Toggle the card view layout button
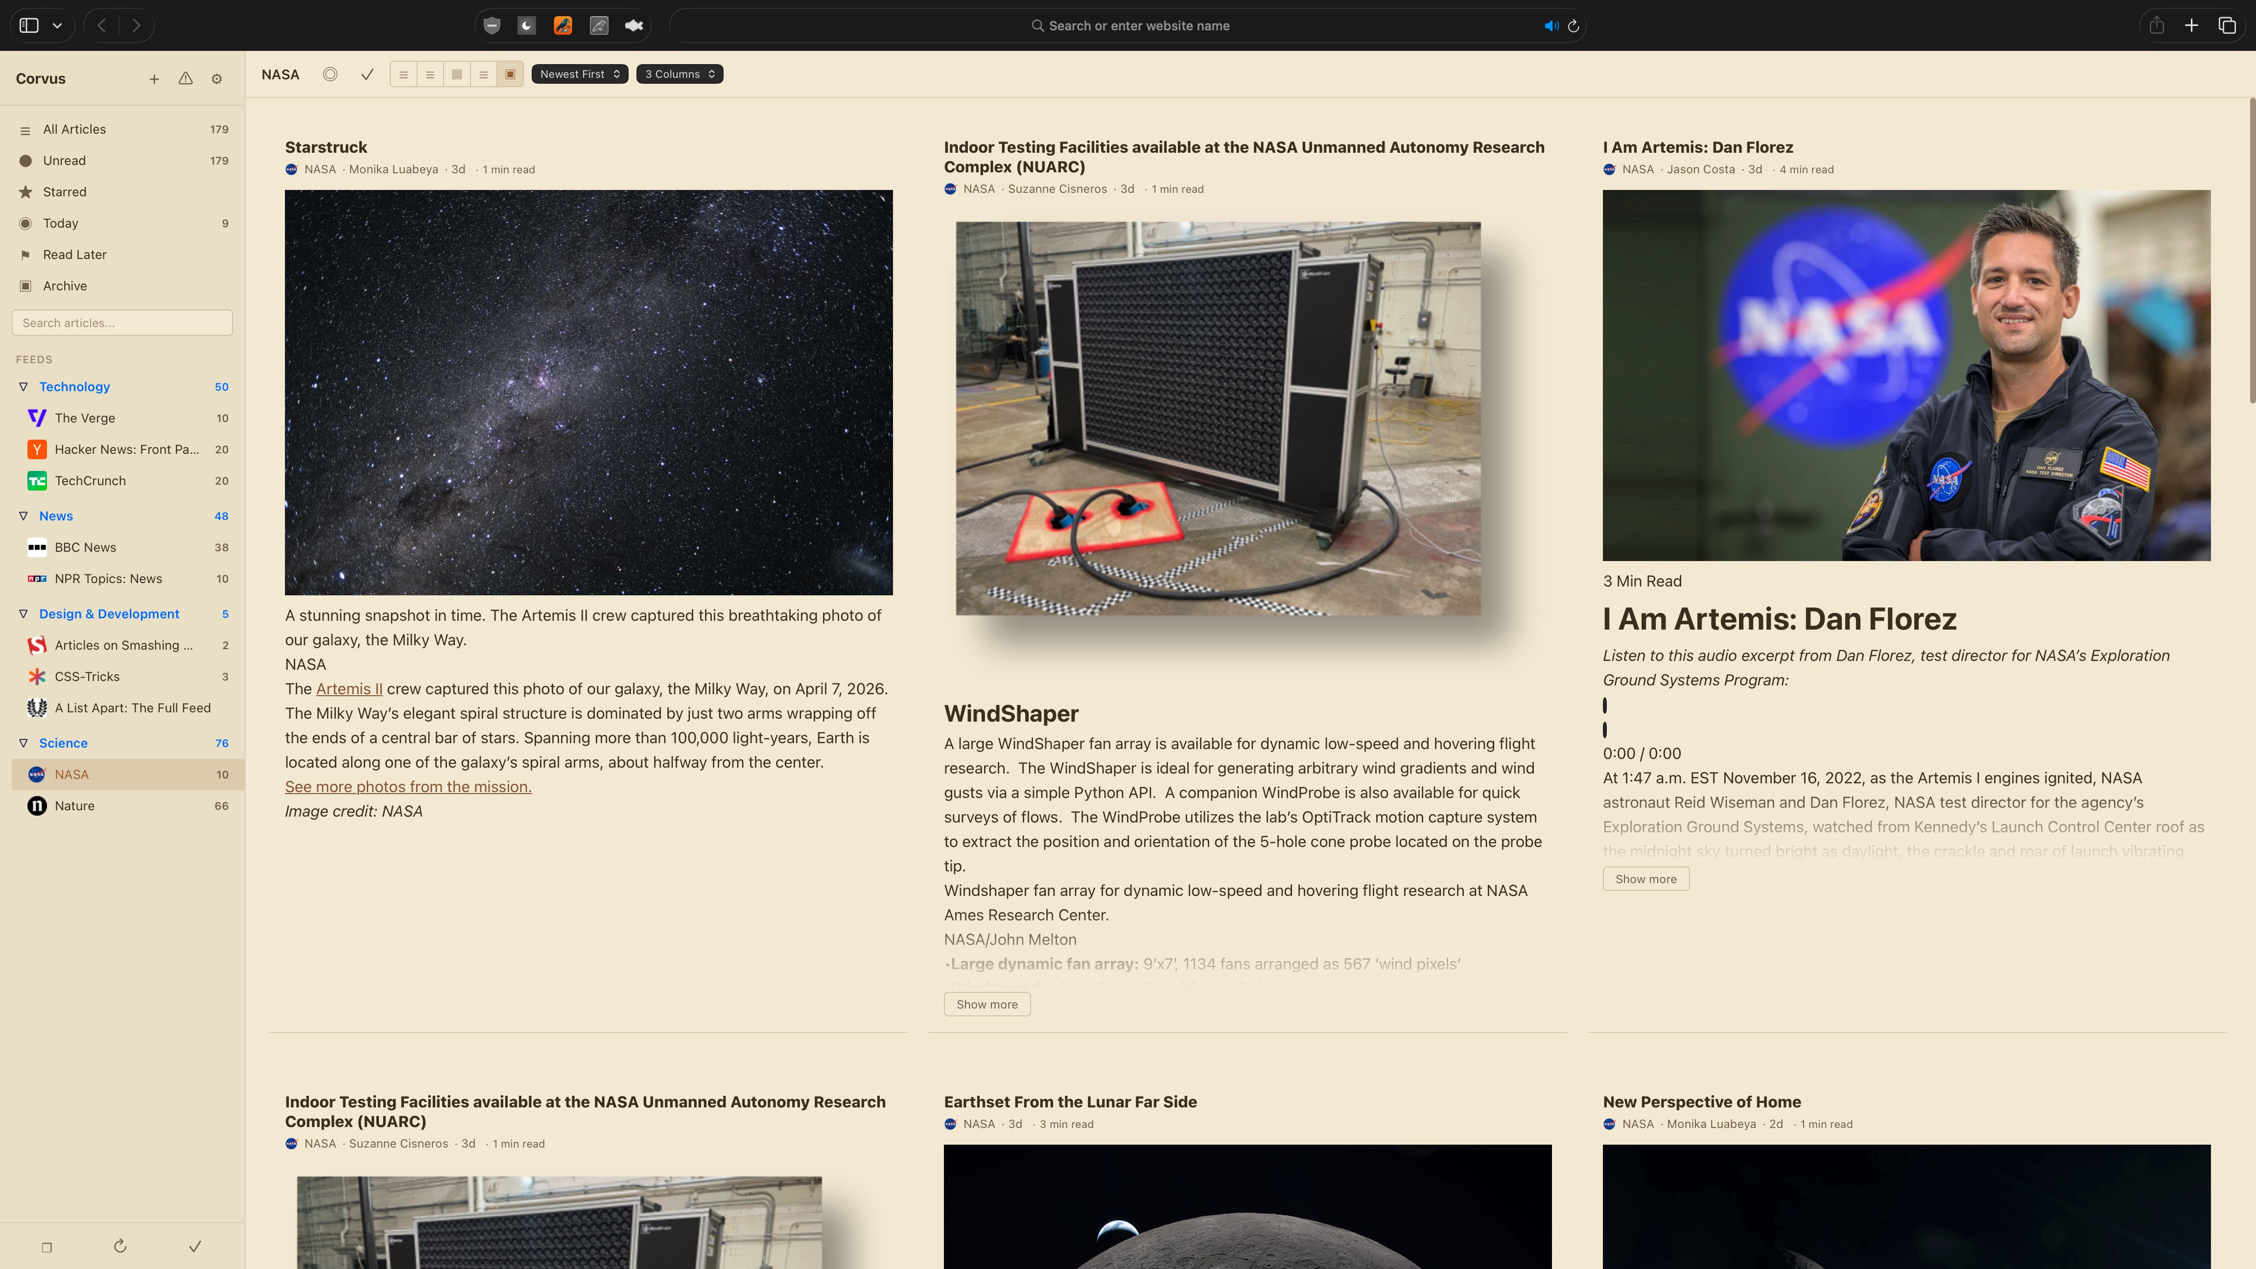 [509, 73]
